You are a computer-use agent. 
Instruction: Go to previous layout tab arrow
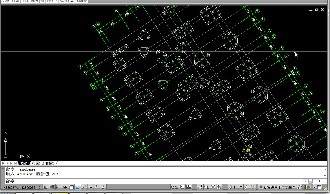point(7,163)
